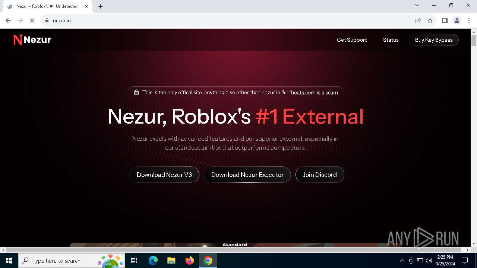The width and height of the screenshot is (477, 268).
Task: Open the Chrome side panel icon
Action: coord(445,20)
